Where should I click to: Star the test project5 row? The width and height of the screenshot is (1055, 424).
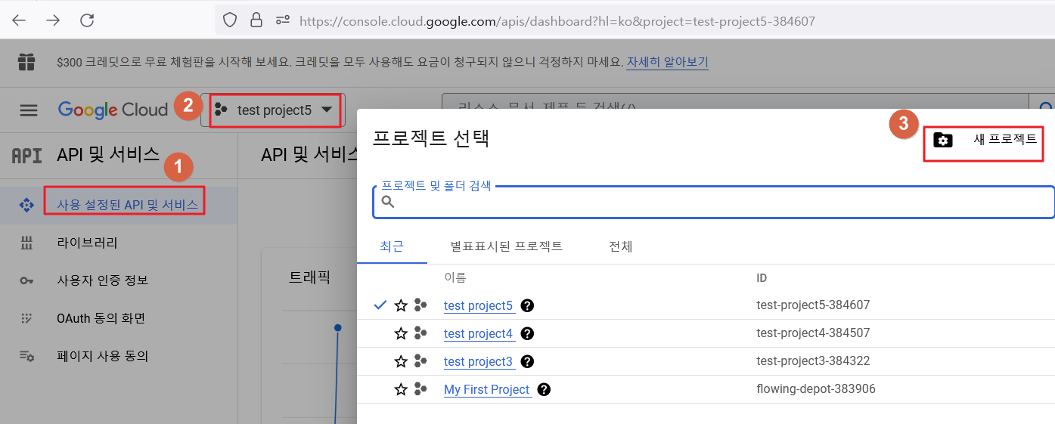pyautogui.click(x=401, y=305)
